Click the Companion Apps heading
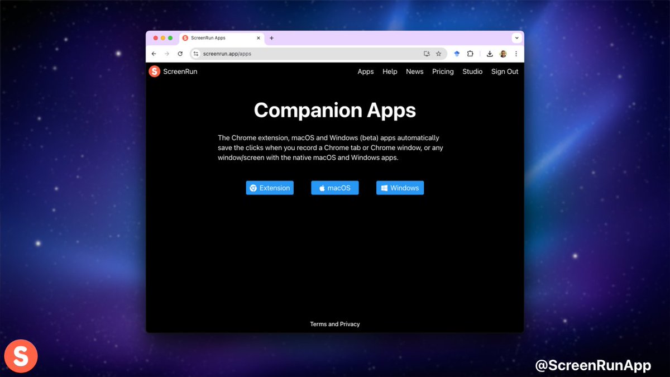 (335, 110)
